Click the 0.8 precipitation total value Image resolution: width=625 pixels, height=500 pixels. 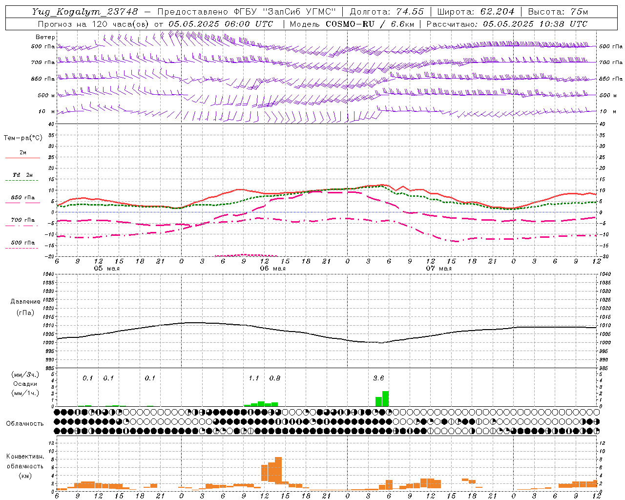coord(275,378)
